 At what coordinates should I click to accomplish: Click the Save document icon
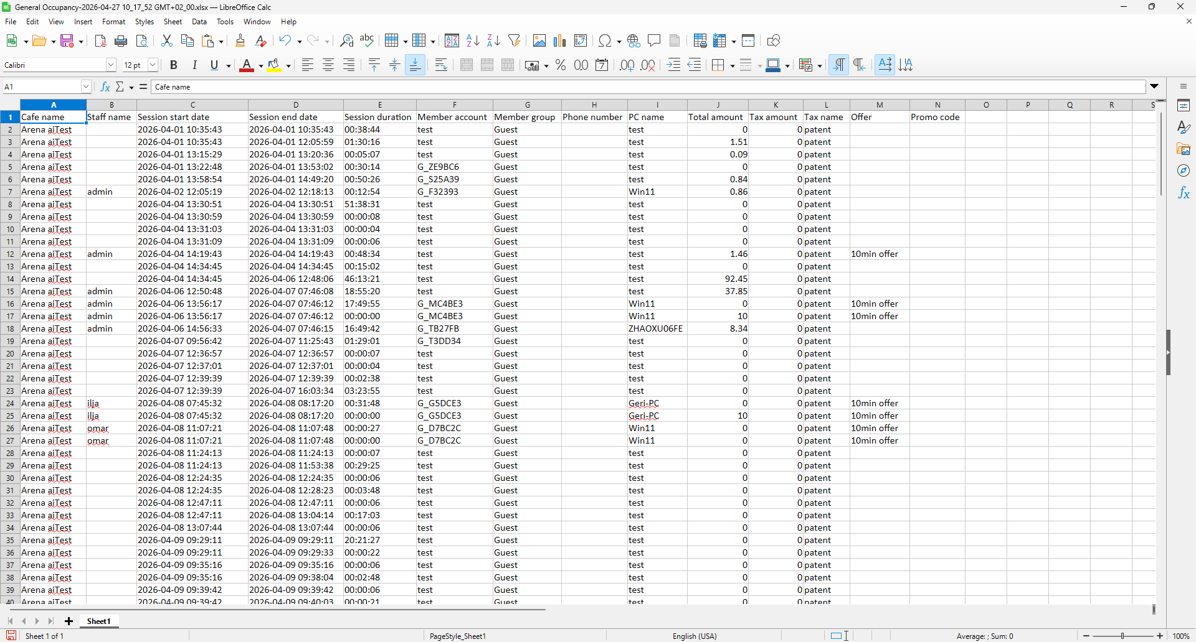tap(67, 41)
